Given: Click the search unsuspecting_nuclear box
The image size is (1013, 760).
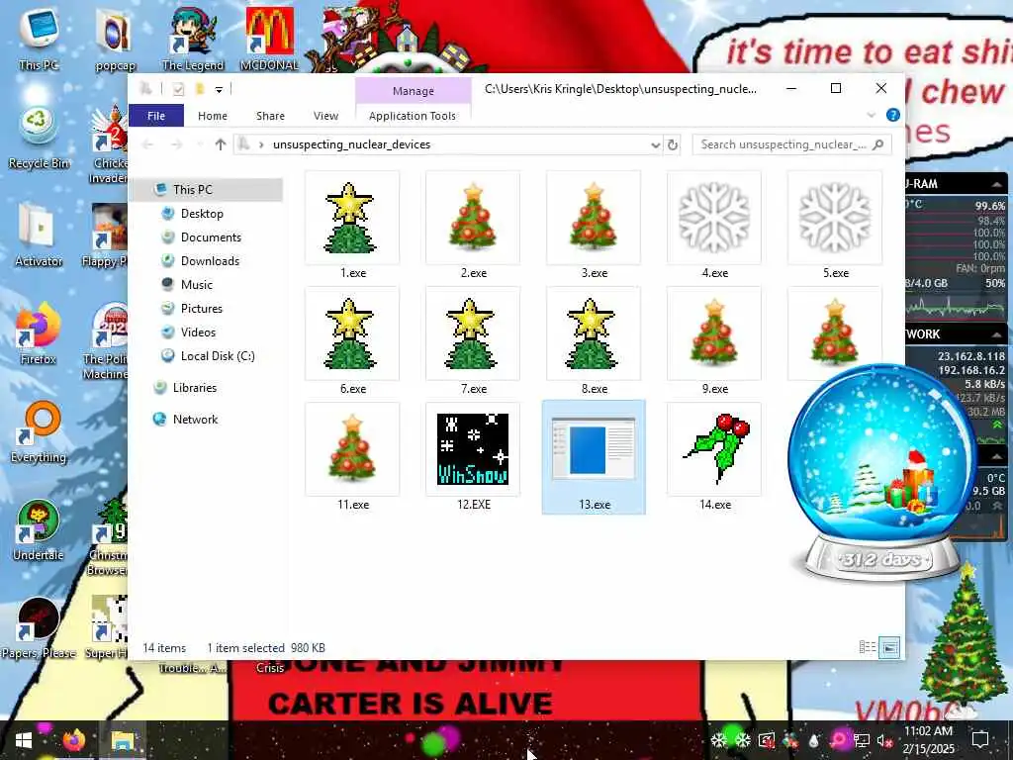Looking at the screenshot, I should point(791,144).
